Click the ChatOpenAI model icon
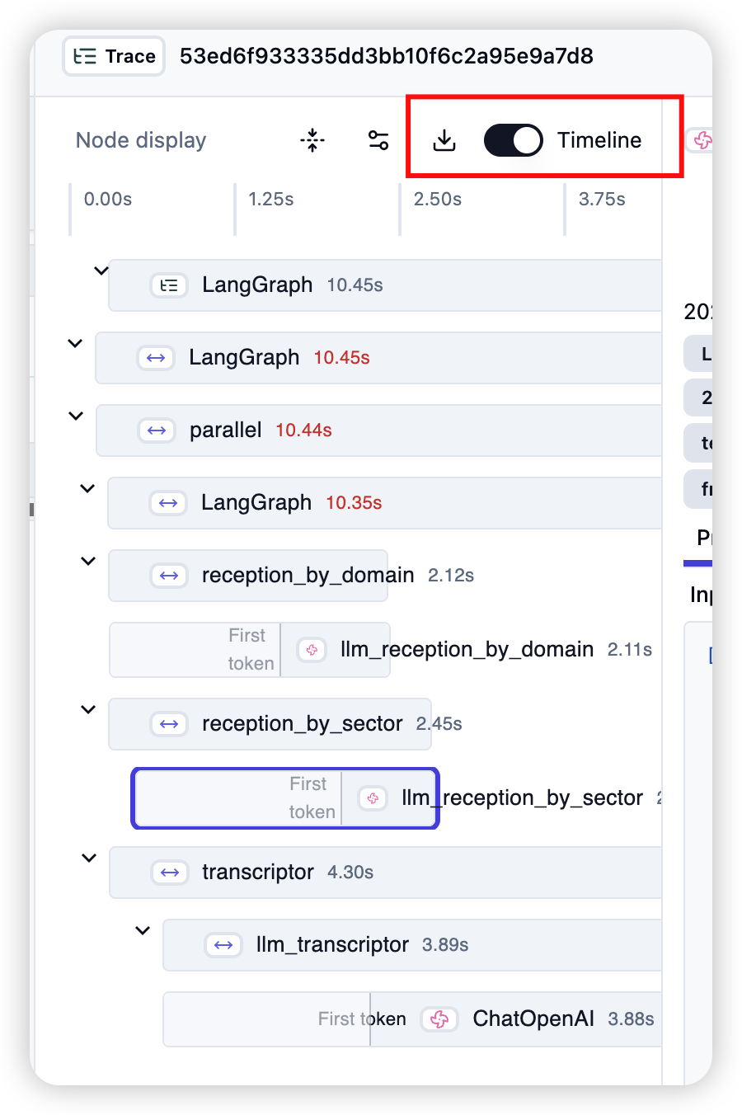This screenshot has width=742, height=1115. click(x=439, y=1019)
